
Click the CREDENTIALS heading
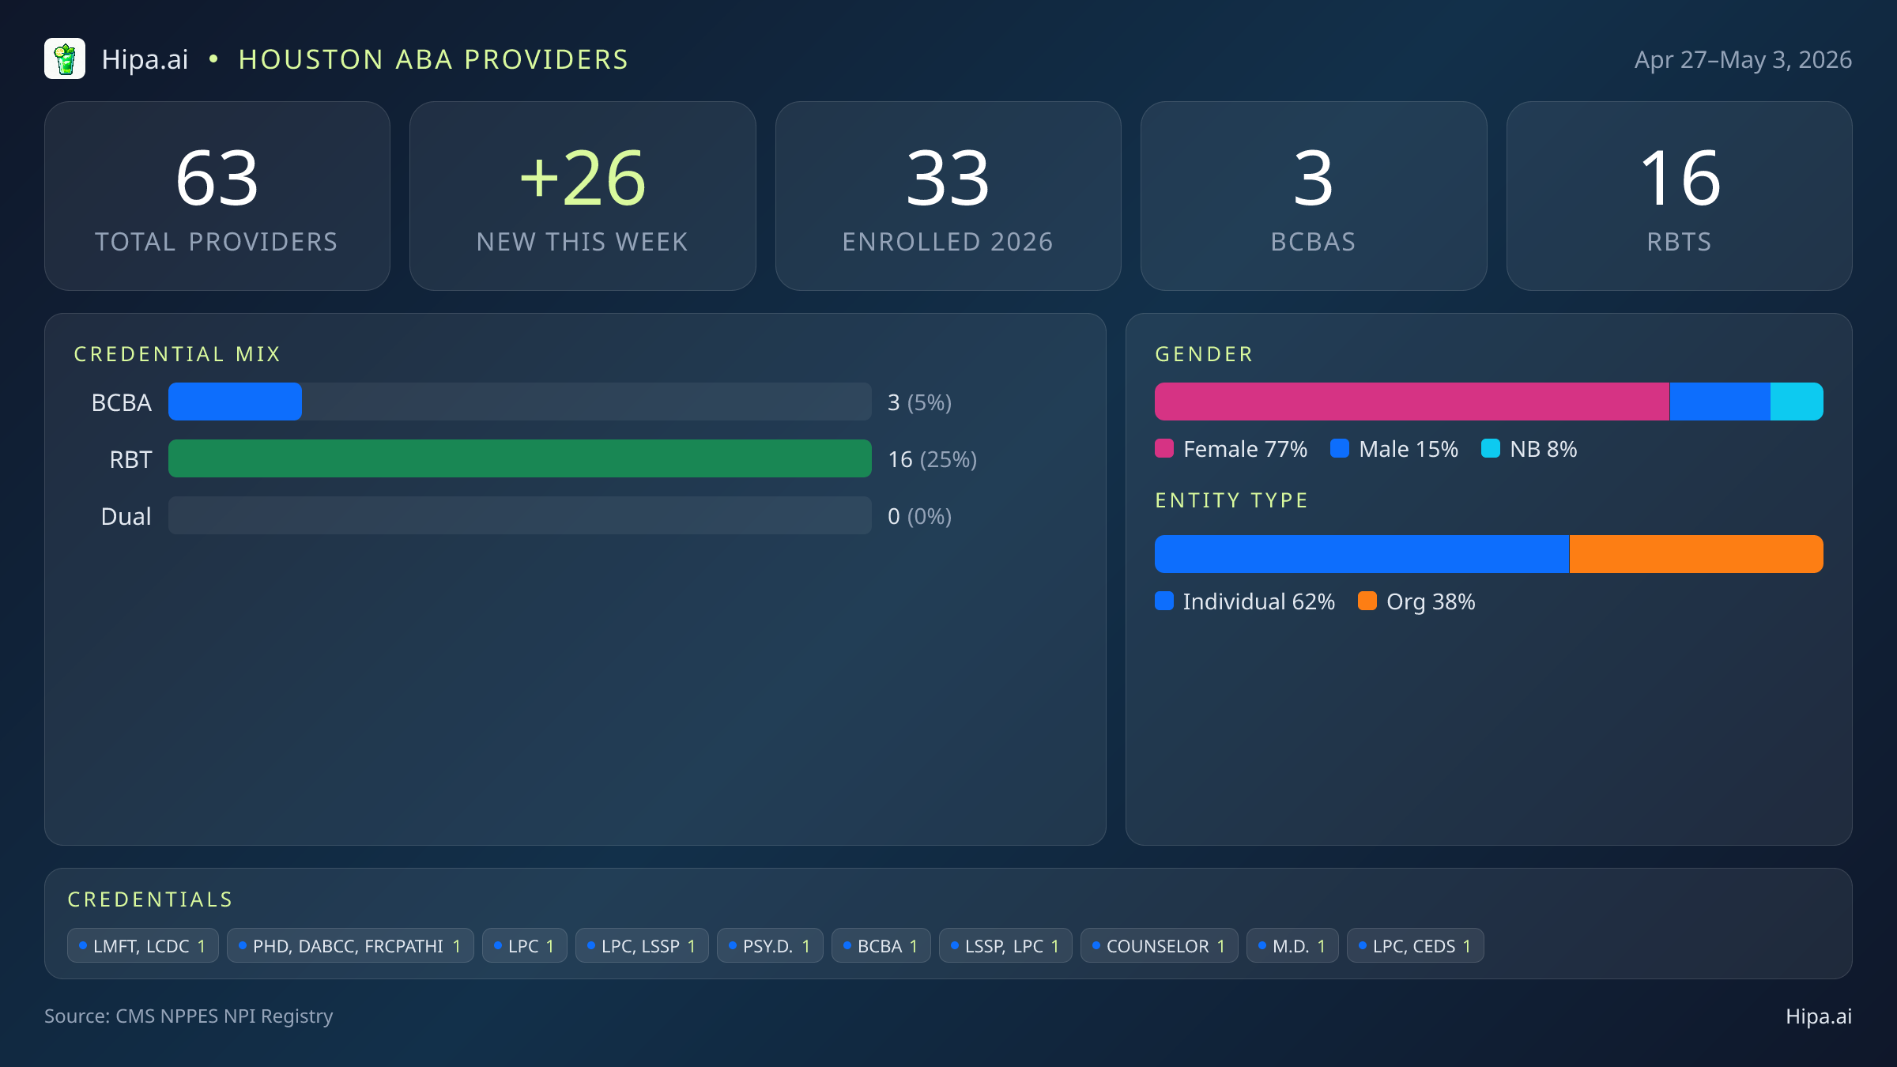[x=150, y=899]
